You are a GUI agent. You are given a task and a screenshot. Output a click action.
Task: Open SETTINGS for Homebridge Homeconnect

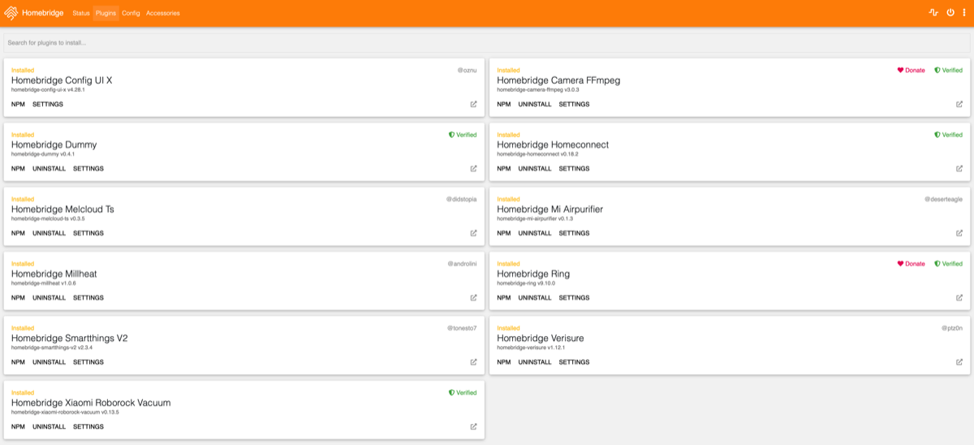click(x=574, y=169)
